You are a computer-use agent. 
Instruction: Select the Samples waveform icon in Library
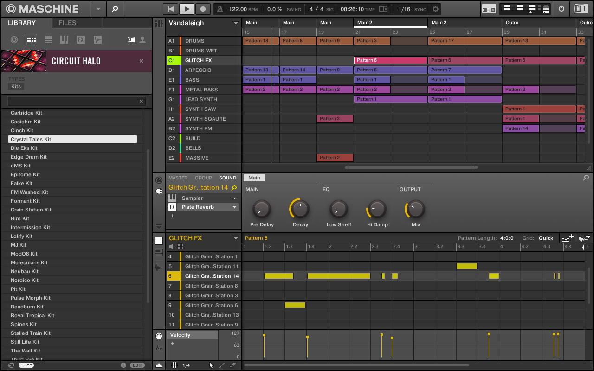click(x=97, y=40)
